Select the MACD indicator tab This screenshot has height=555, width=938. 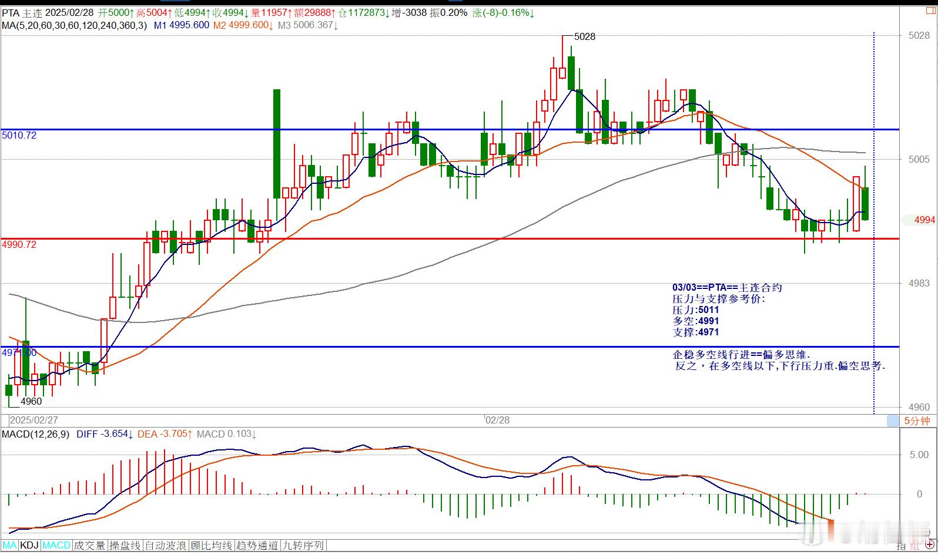[56, 546]
